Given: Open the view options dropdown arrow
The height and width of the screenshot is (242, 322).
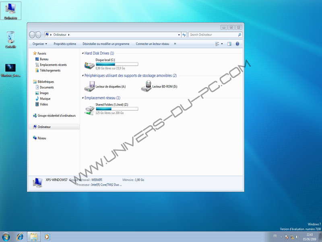Looking at the screenshot, I should point(222,44).
